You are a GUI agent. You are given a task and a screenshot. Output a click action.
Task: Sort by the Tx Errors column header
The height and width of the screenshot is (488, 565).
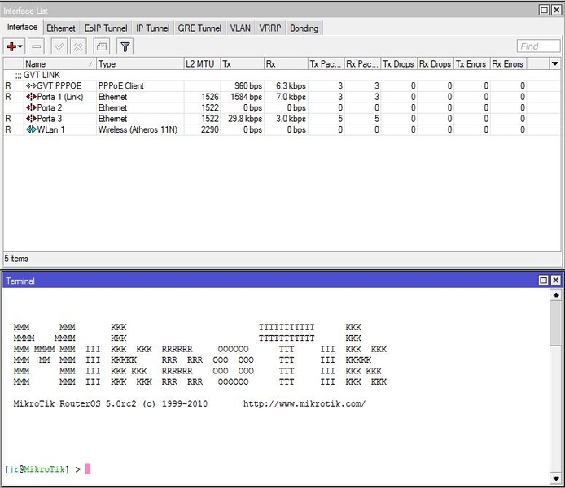471,64
